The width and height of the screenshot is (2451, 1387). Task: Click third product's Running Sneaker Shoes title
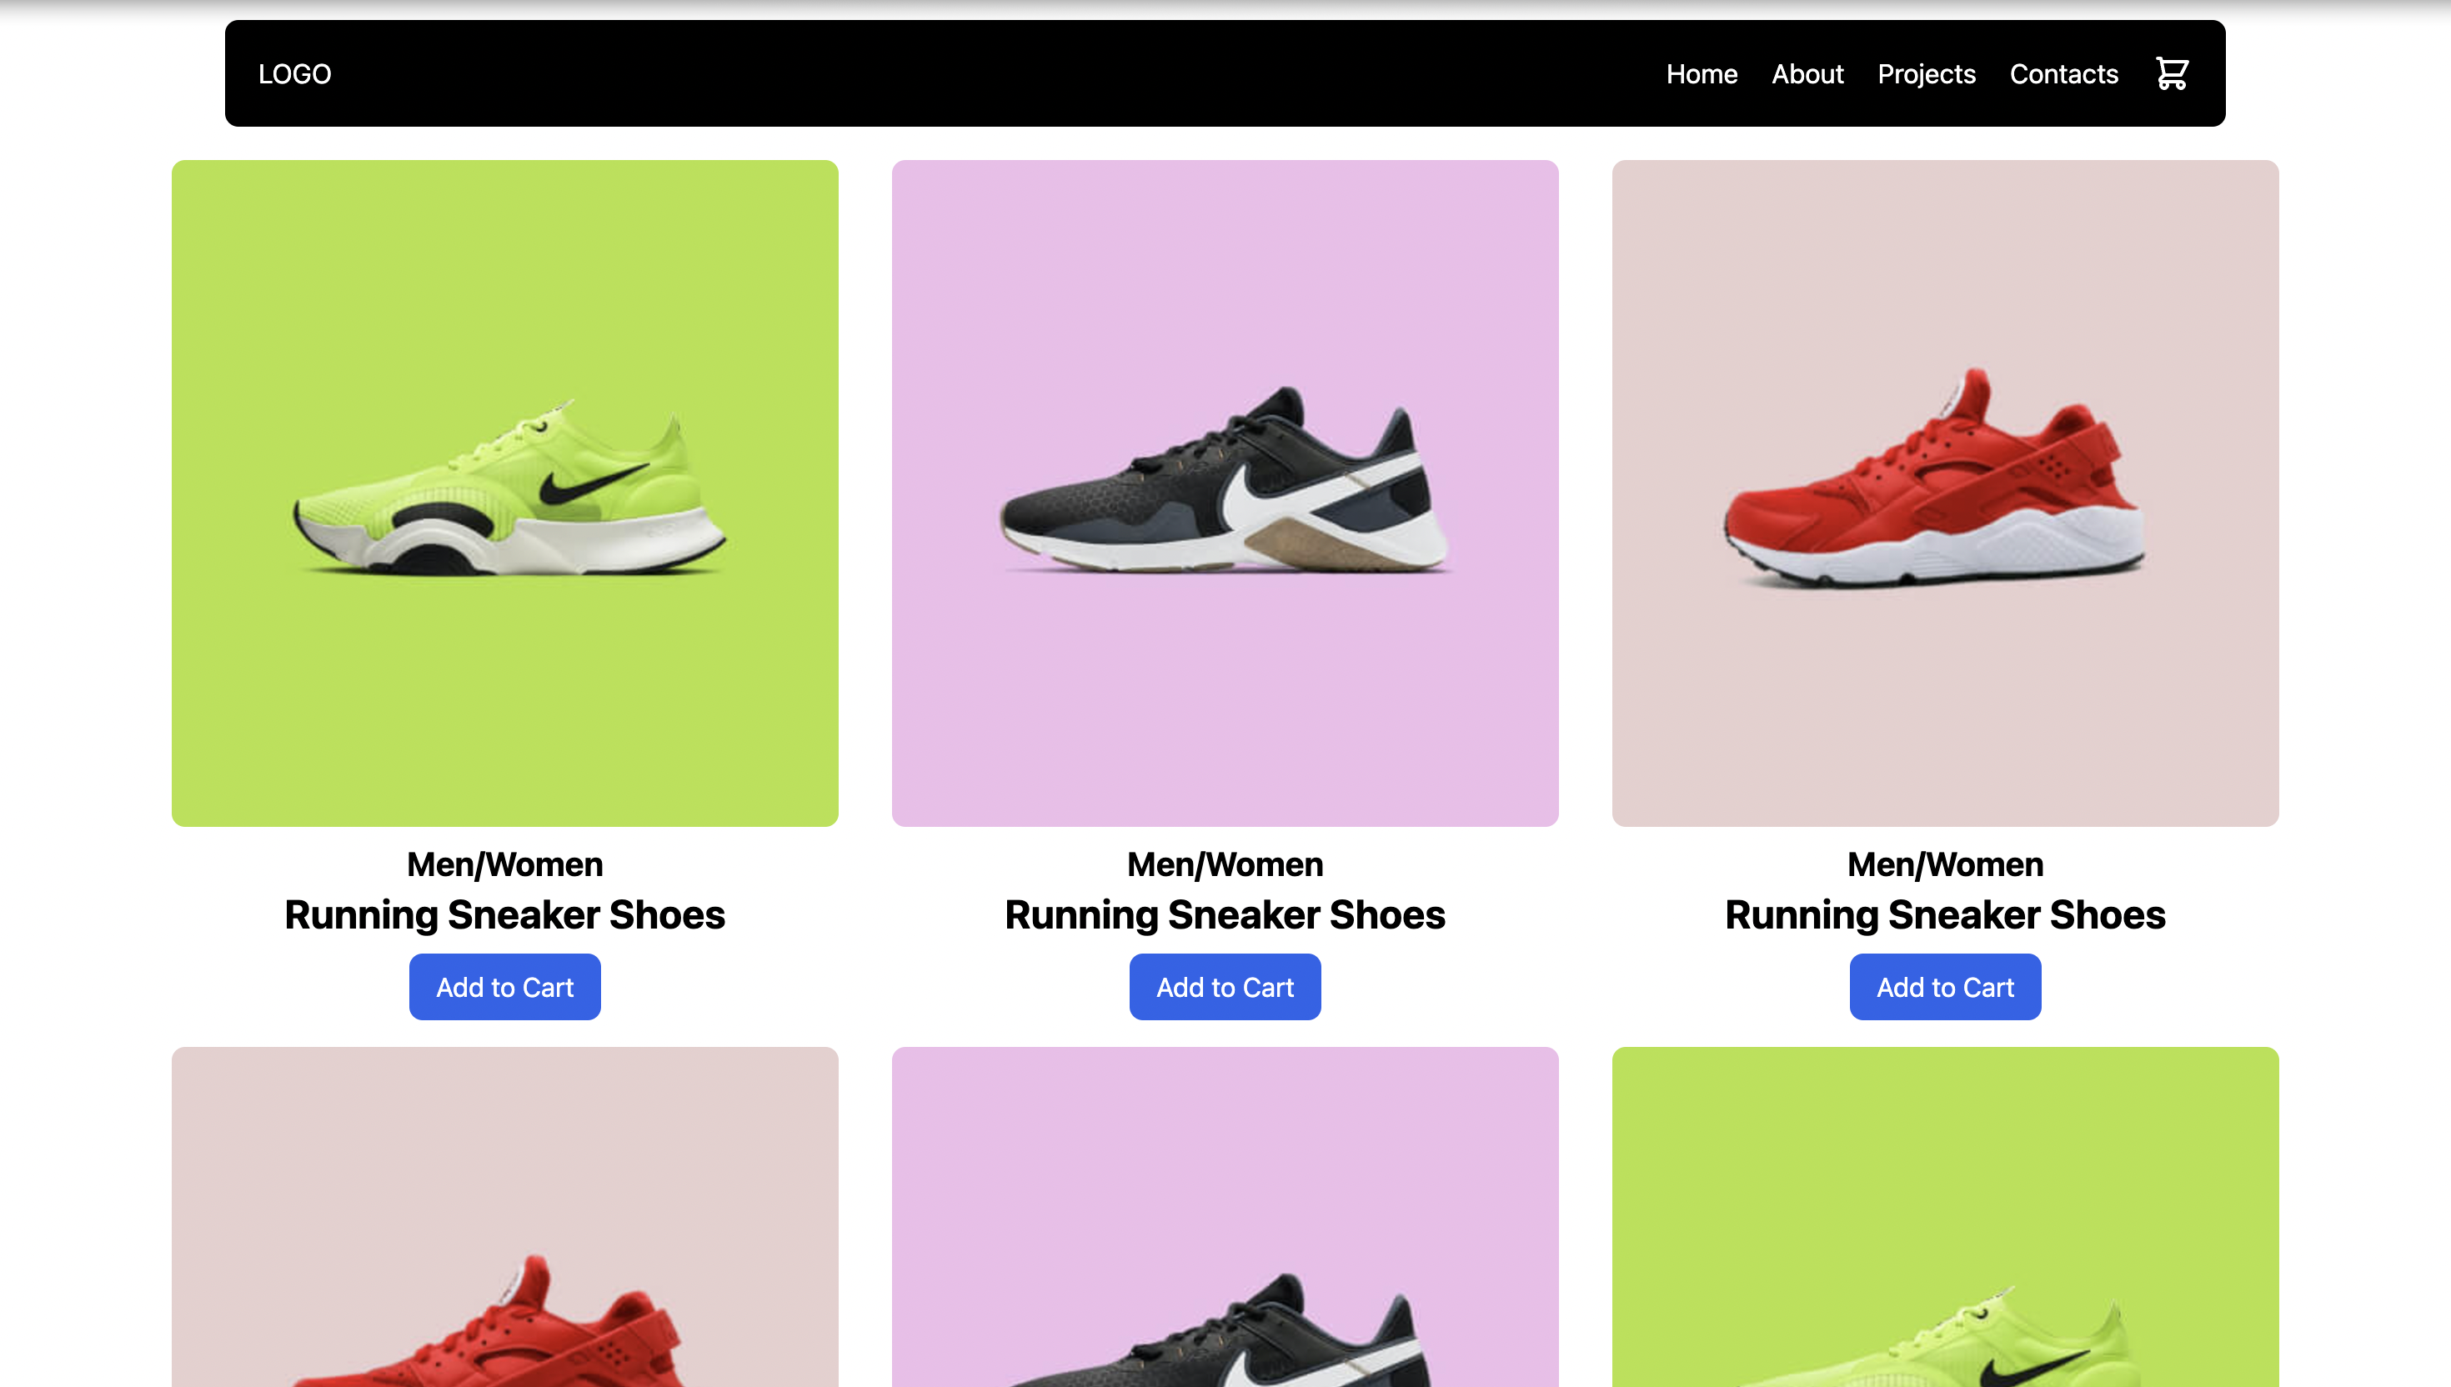pos(1945,914)
